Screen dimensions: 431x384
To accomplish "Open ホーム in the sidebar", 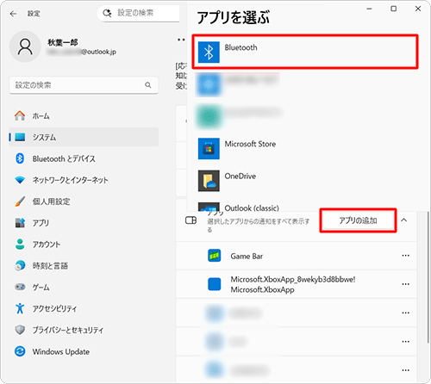I will (84, 116).
